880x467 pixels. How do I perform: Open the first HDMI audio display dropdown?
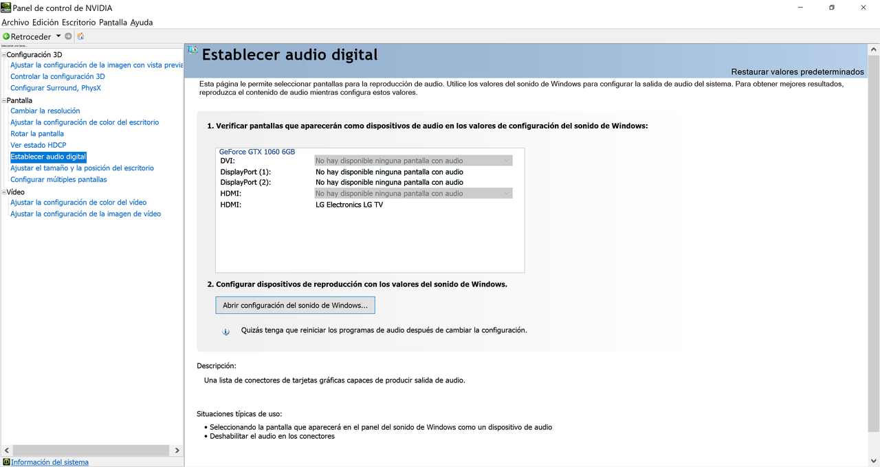pyautogui.click(x=413, y=194)
